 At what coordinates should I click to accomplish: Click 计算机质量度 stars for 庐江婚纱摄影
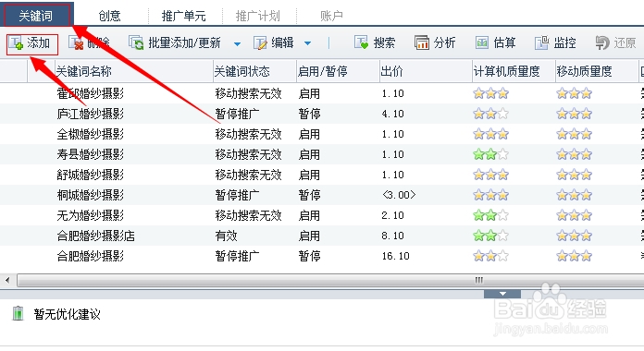coord(490,114)
